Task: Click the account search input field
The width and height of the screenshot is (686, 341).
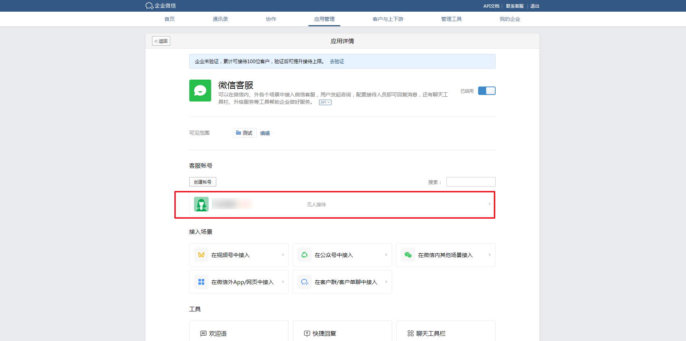Action: tap(470, 182)
